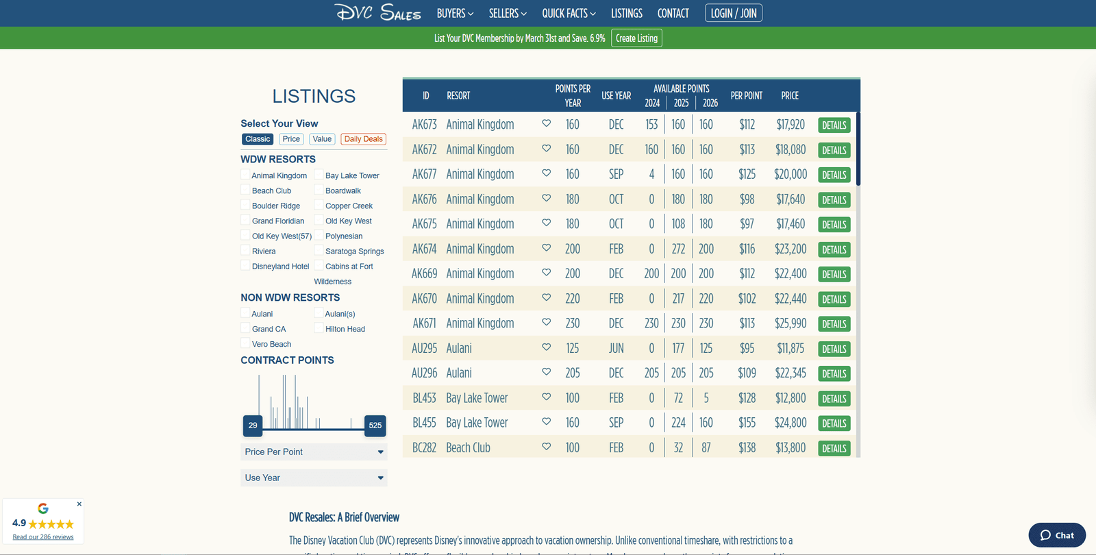The width and height of the screenshot is (1096, 555).
Task: Check the Aulani resort filter
Action: coord(245,313)
